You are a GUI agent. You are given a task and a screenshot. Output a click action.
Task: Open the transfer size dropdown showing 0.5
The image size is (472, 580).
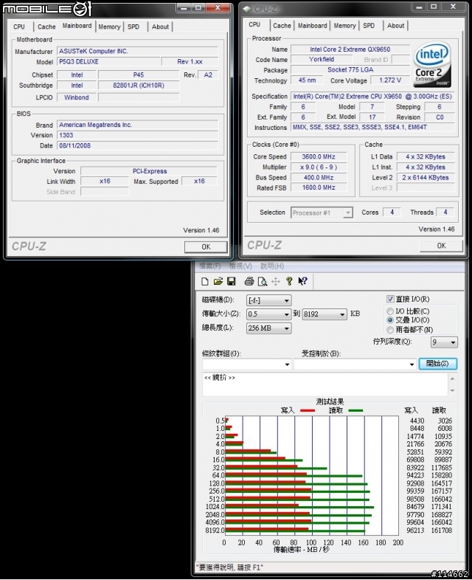268,314
